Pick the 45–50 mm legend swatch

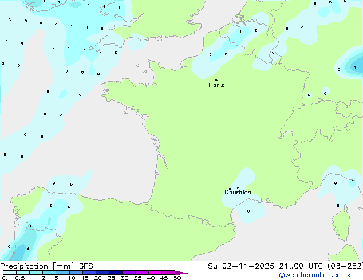pyautogui.click(x=168, y=273)
